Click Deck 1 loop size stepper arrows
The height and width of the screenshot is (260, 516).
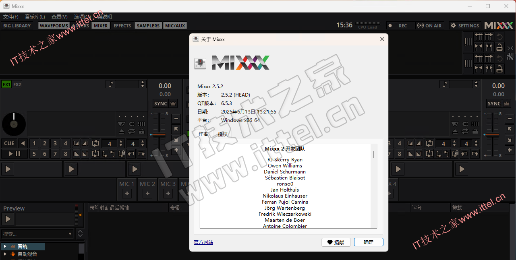tap(121, 143)
